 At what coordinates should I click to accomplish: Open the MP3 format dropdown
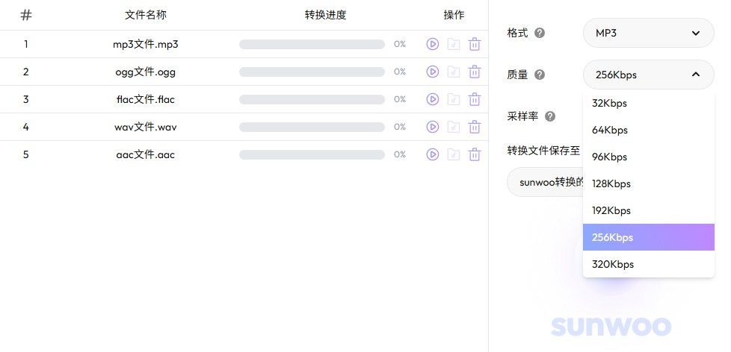(x=648, y=33)
